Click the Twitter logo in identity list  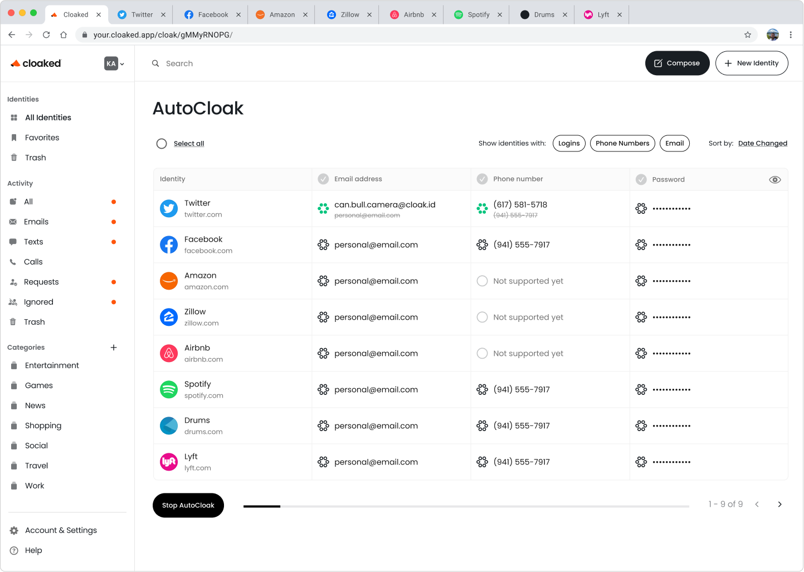(169, 208)
